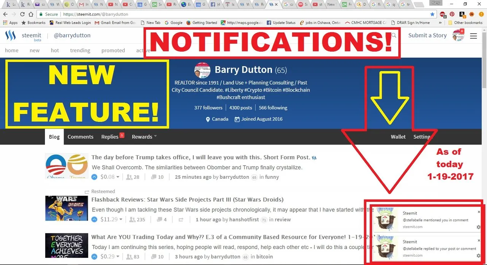Open the Real Web Leads Login bookmark
This screenshot has height=265, width=487.
(70, 23)
